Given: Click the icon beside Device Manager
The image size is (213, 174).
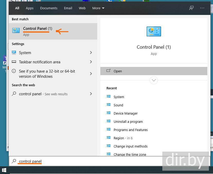Looking at the screenshot, I should pyautogui.click(x=109, y=113).
